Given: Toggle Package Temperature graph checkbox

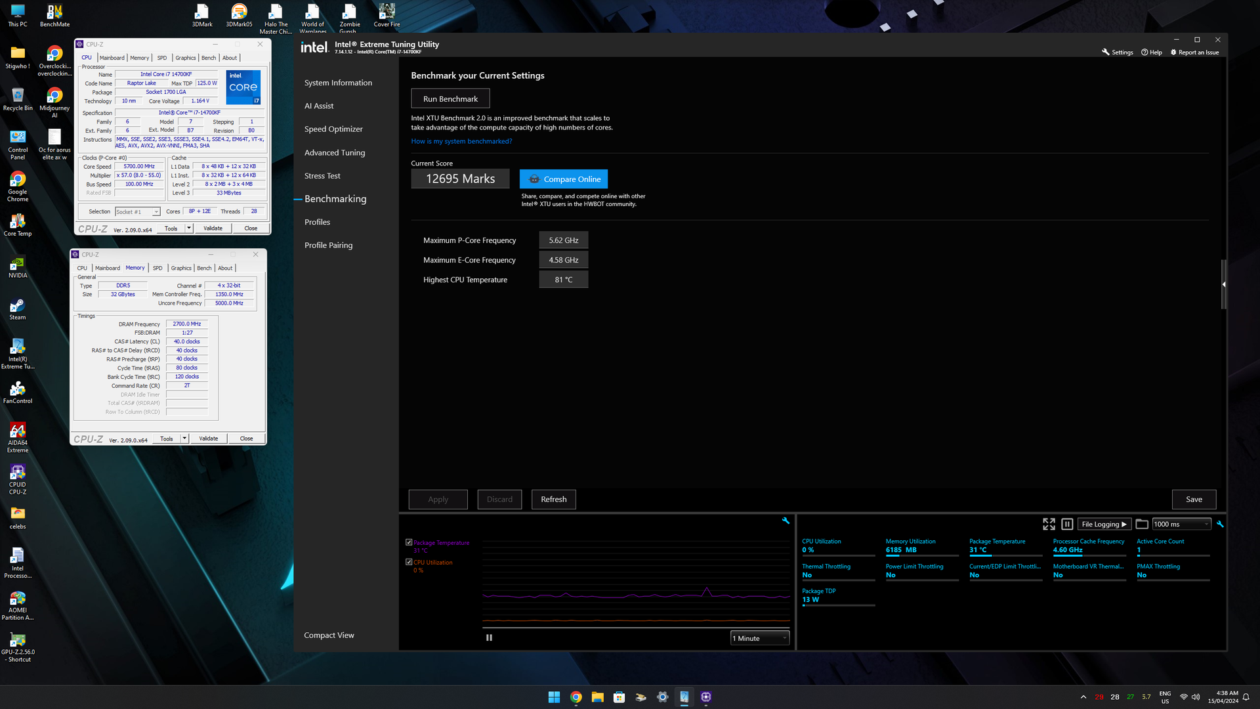Looking at the screenshot, I should tap(409, 542).
